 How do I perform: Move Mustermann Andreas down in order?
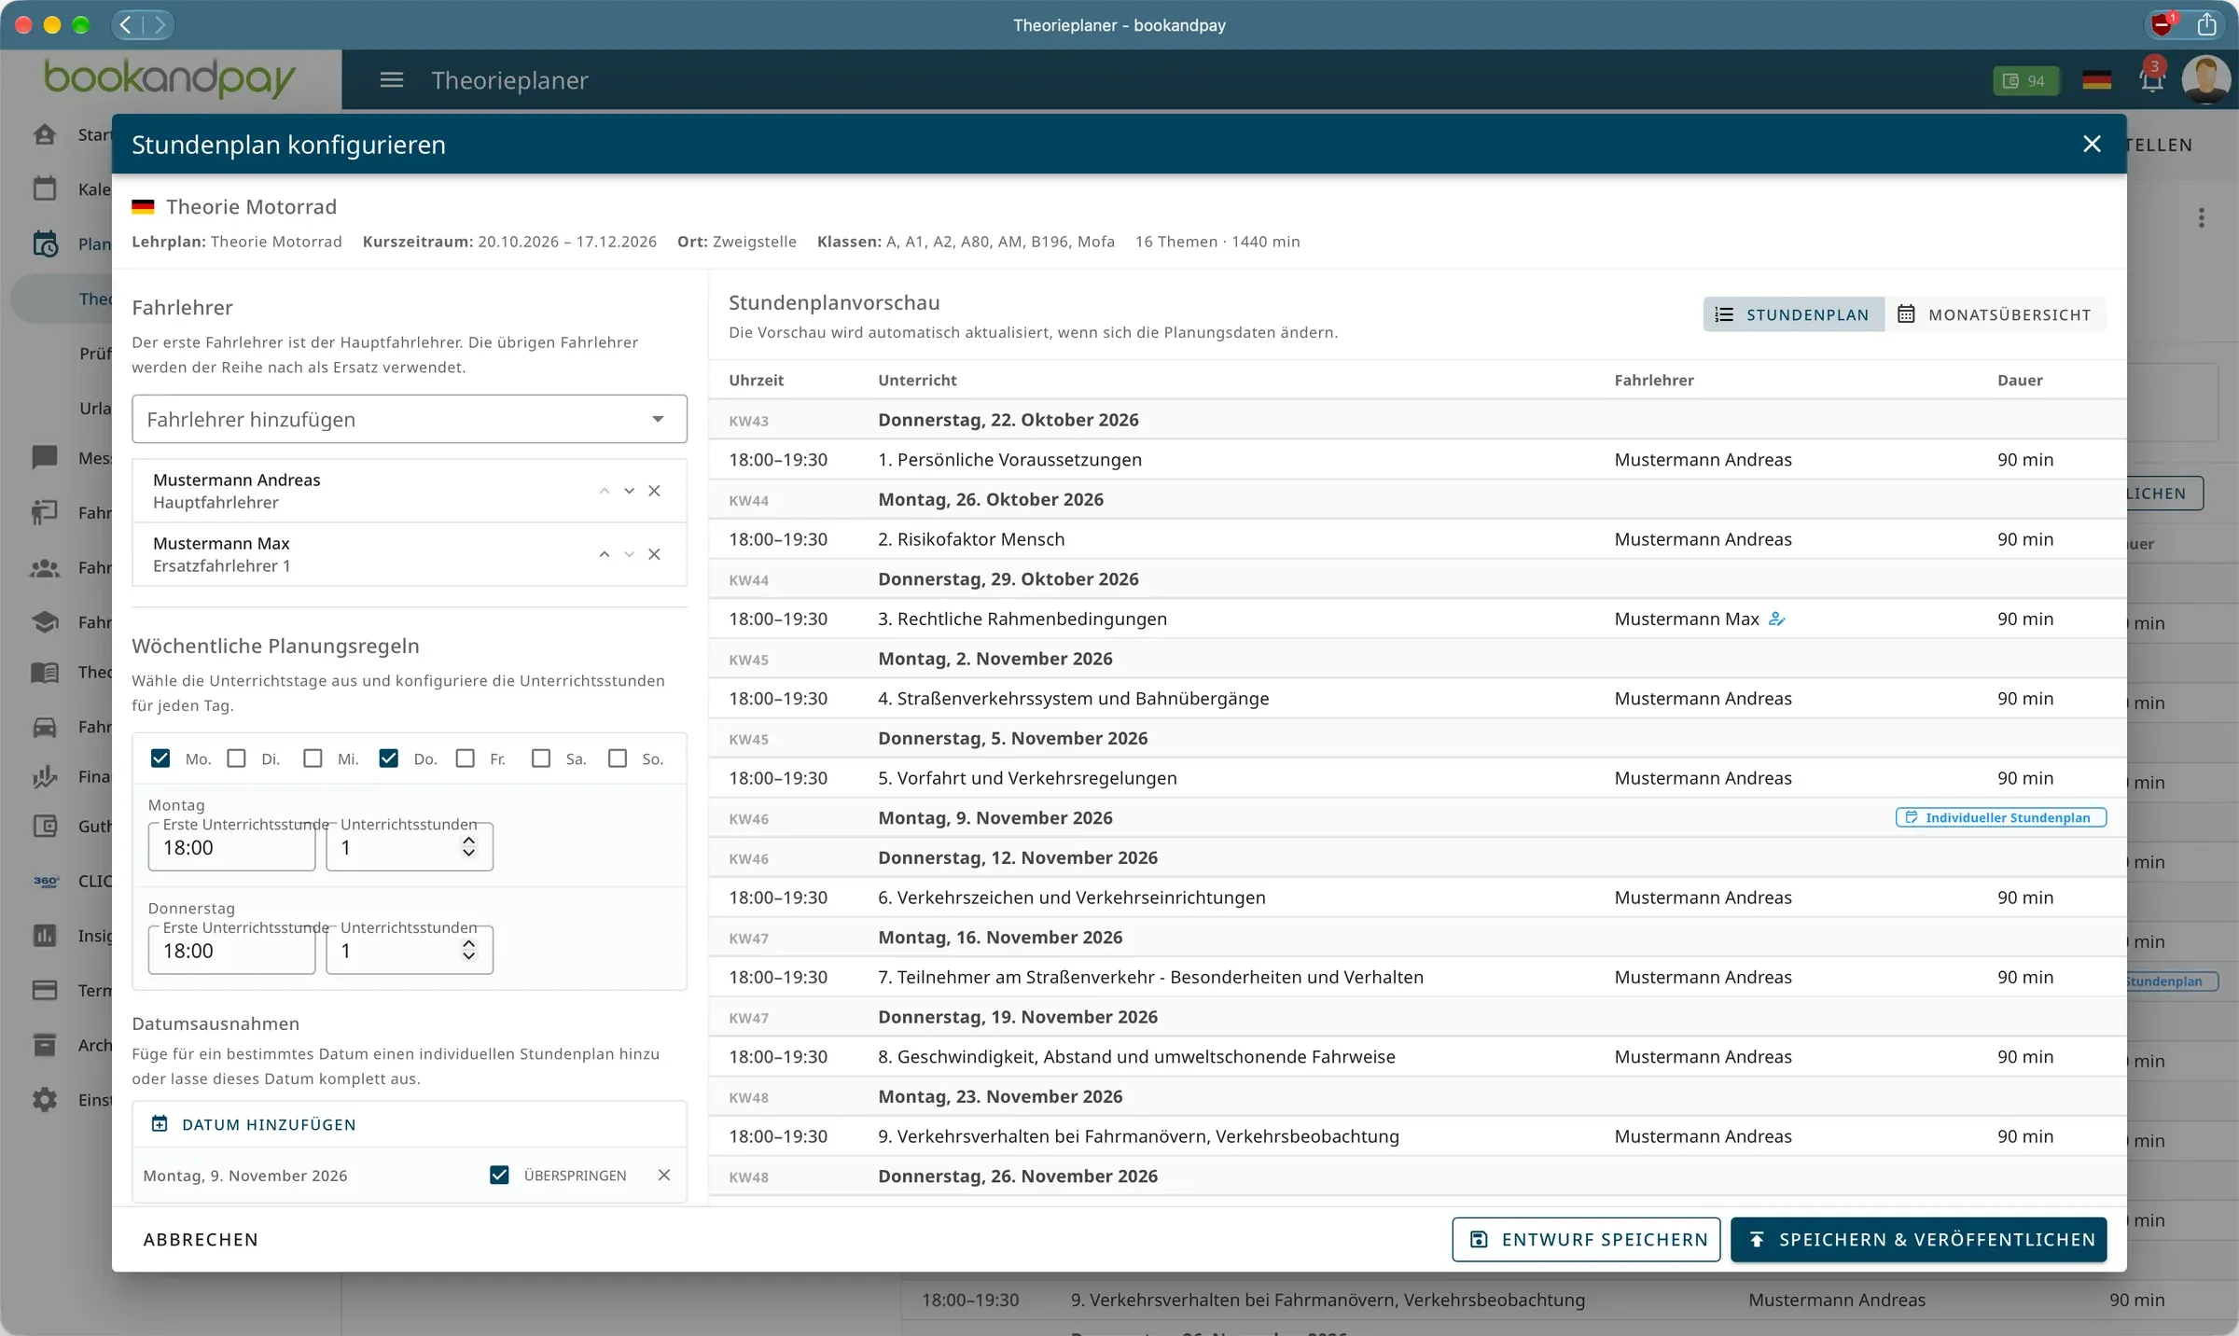629,491
